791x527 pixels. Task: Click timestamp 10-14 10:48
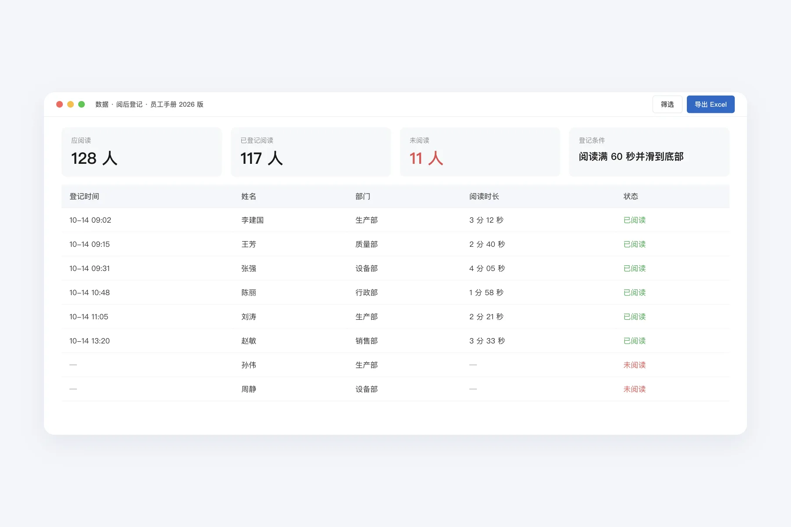90,292
